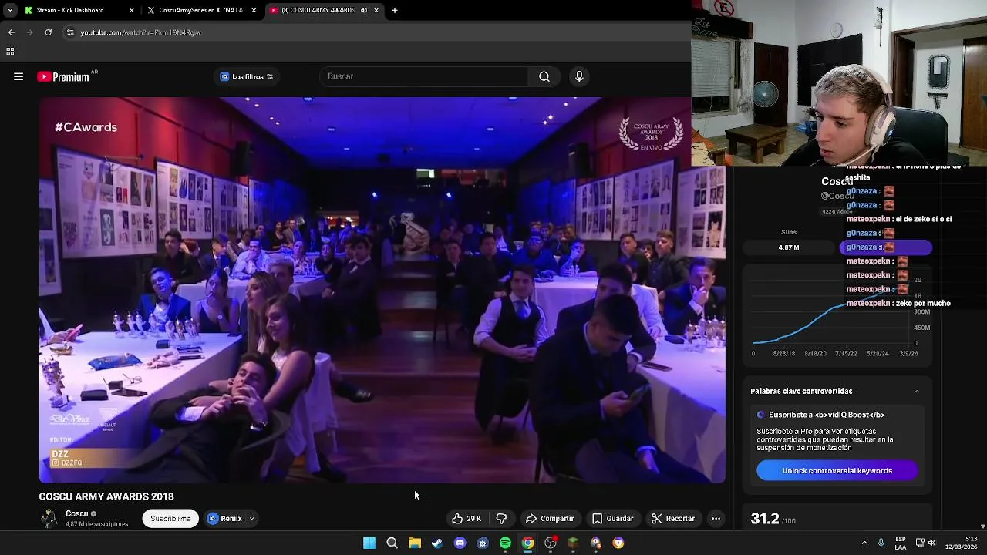987x555 pixels.
Task: Click chat message zeko por mucho
Action: [898, 304]
